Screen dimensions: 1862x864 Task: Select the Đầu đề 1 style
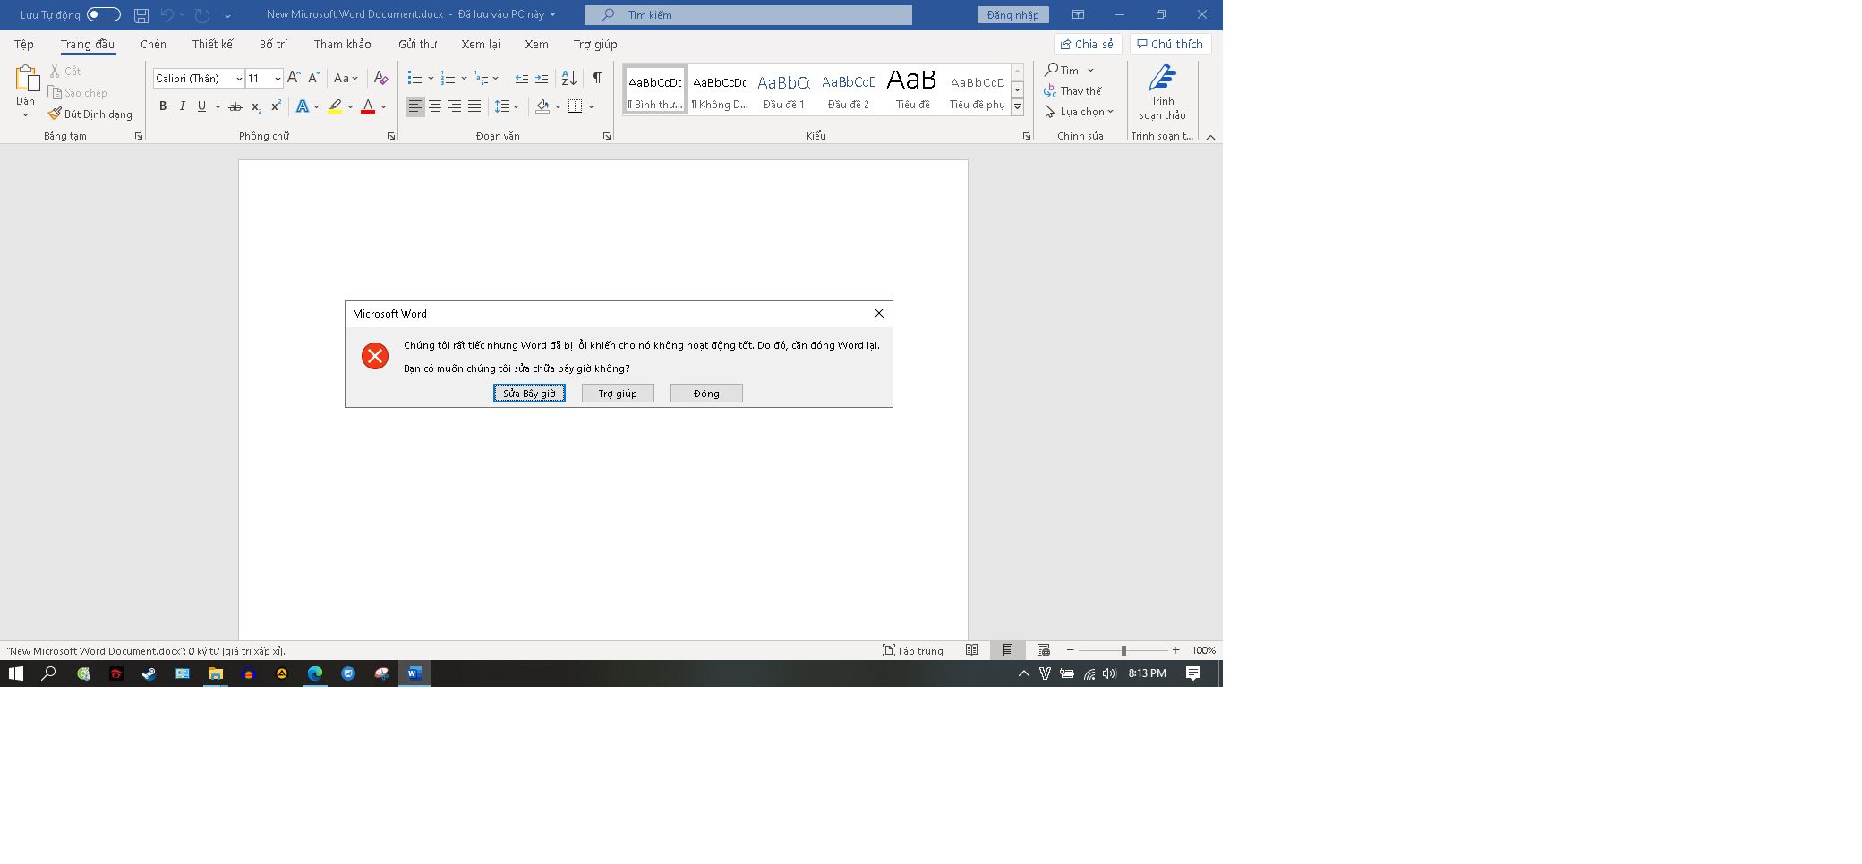[x=784, y=90]
